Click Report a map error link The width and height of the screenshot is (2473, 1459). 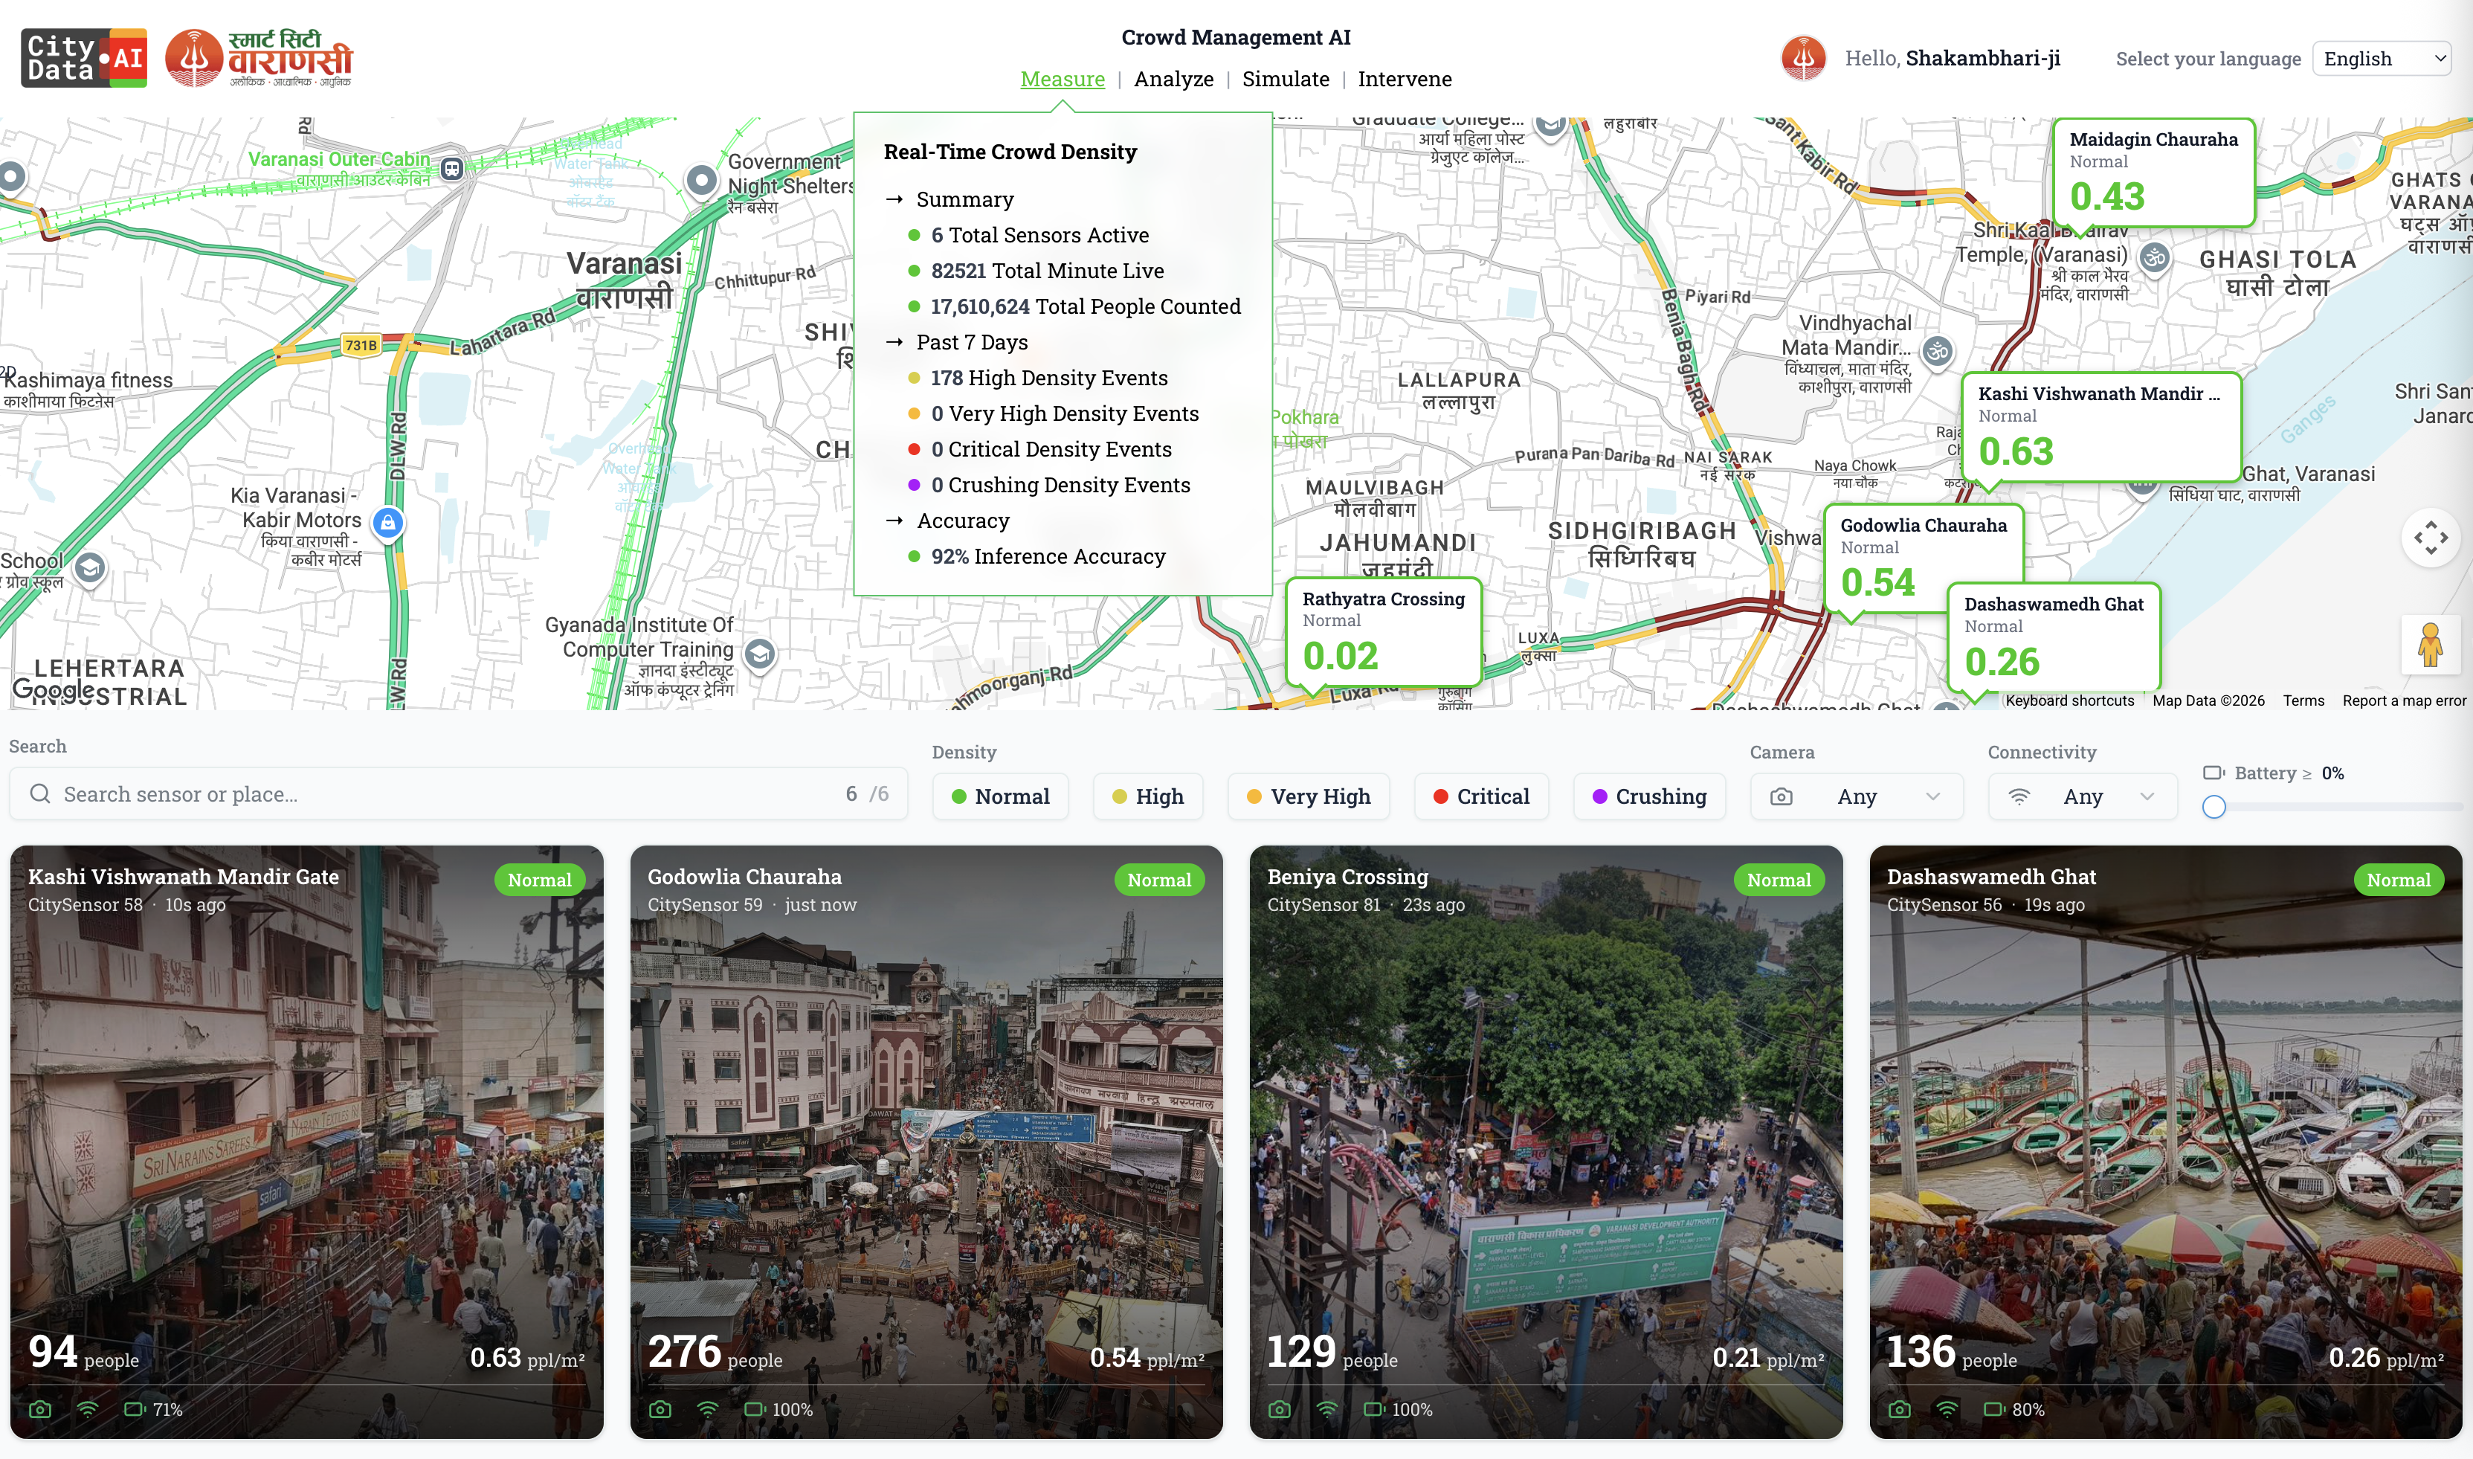point(2404,700)
